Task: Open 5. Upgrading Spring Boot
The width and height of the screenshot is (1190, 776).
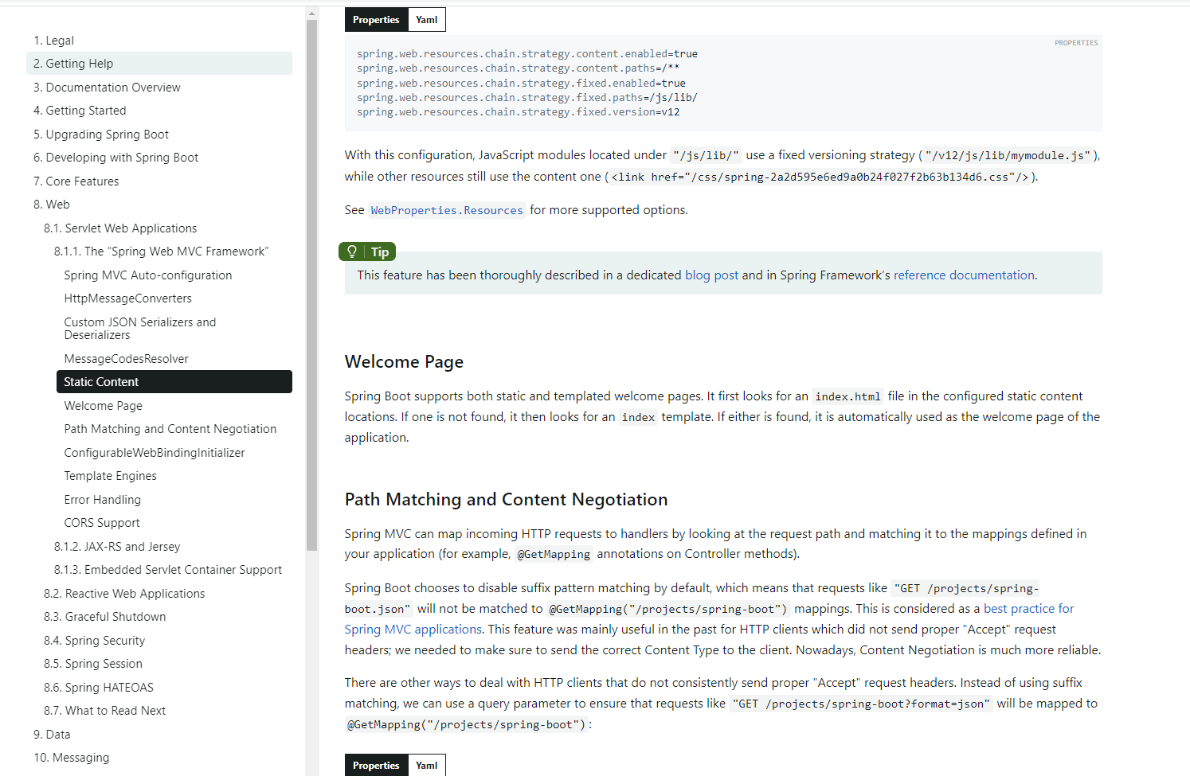Action: coord(101,135)
